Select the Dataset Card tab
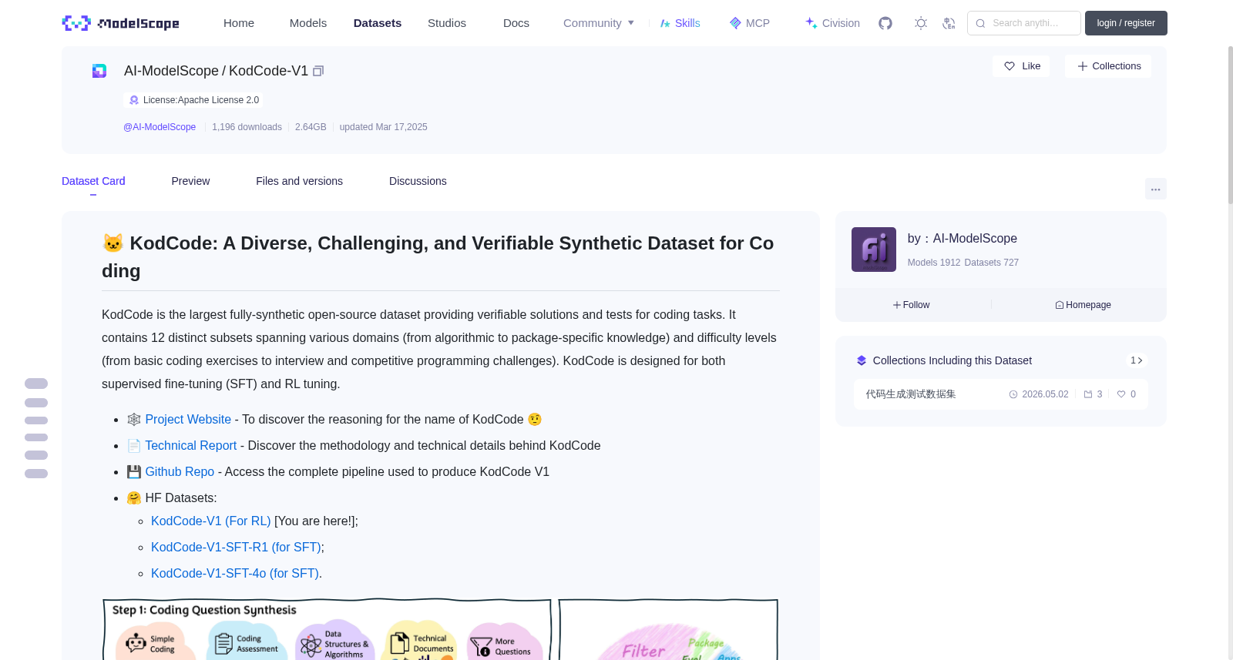Screen dimensions: 1233x660 (93, 181)
